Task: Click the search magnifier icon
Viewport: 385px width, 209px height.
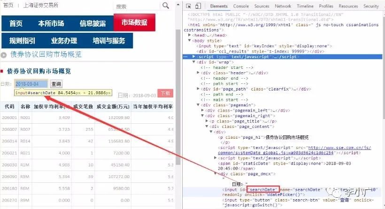Action: pyautogui.click(x=166, y=6)
